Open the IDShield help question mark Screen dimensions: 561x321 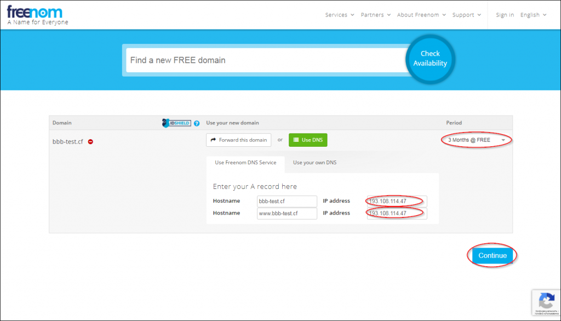197,123
